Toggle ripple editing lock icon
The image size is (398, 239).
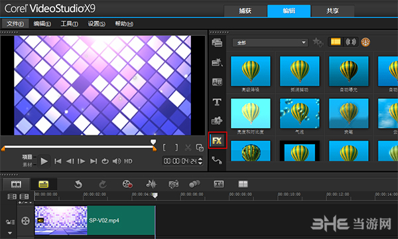pyautogui.click(x=10, y=222)
